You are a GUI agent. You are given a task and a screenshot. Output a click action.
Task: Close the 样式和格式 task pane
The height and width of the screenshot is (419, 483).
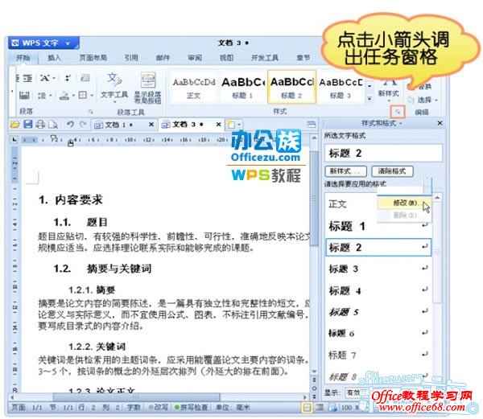(x=440, y=123)
